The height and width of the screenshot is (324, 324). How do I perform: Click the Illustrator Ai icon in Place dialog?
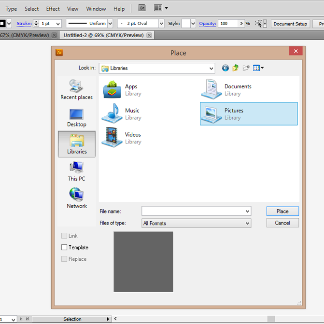59,53
